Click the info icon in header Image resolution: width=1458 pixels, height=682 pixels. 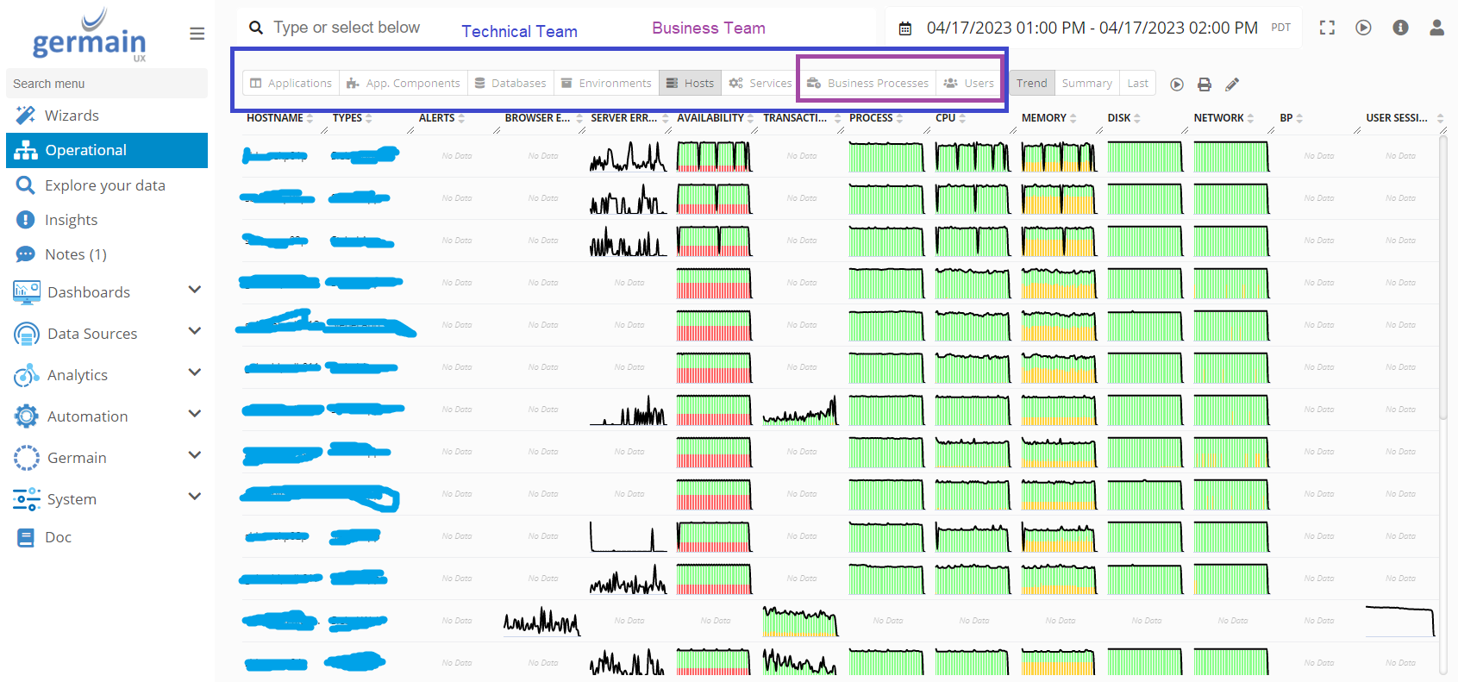[1400, 28]
